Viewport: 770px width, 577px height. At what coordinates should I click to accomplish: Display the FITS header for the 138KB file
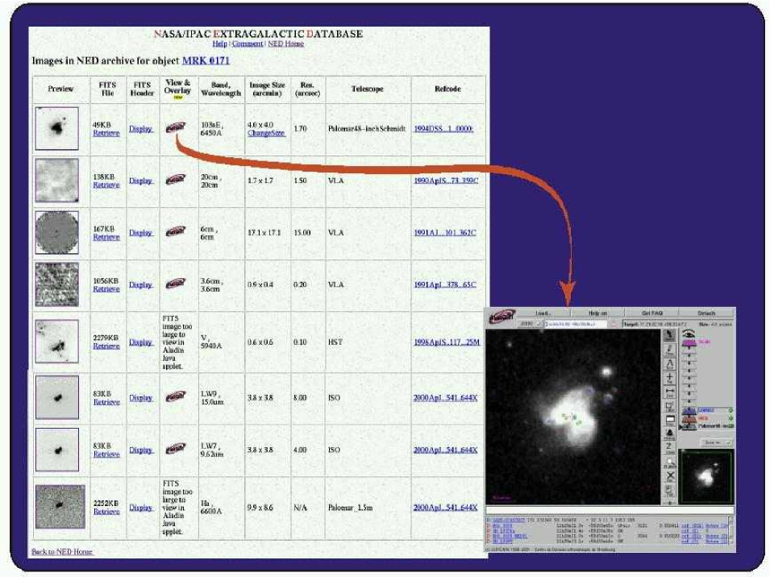tap(141, 181)
